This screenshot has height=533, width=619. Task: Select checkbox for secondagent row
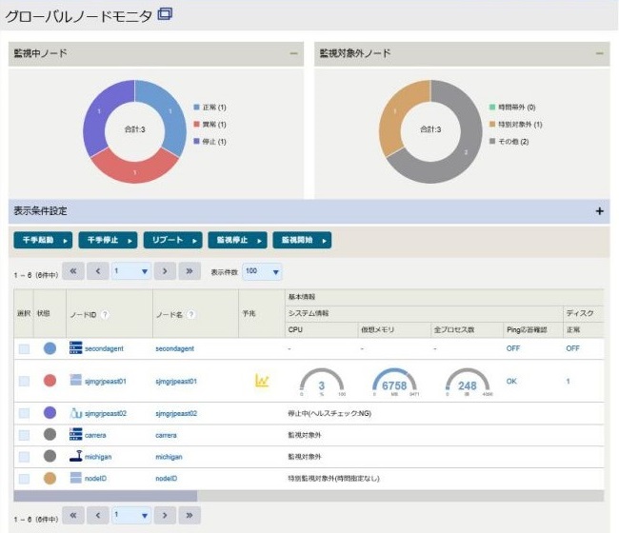(24, 348)
